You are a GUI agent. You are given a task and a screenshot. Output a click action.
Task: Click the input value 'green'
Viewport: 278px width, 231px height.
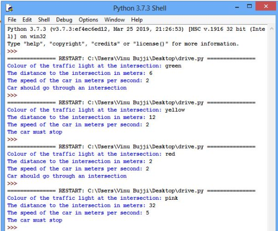coord(173,66)
